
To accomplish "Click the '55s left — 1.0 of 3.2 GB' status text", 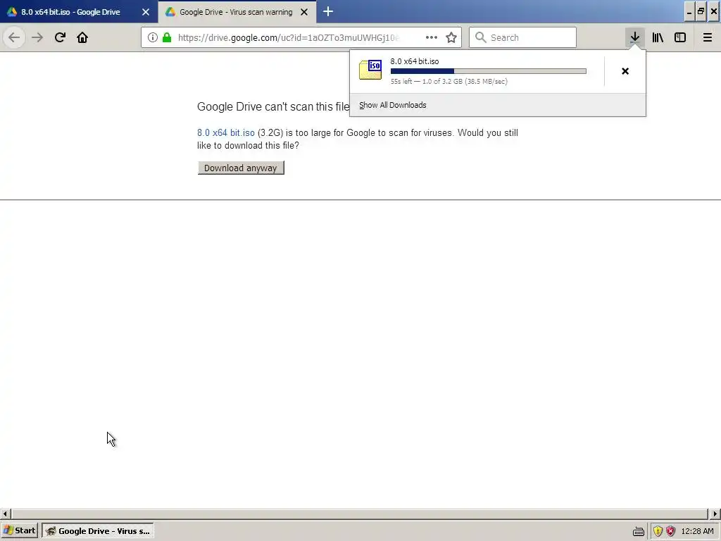I will (x=449, y=82).
